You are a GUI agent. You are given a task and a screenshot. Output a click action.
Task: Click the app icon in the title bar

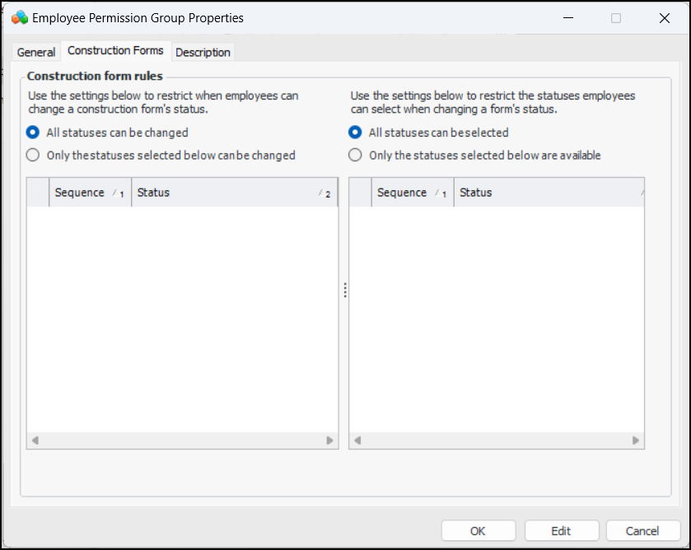19,17
